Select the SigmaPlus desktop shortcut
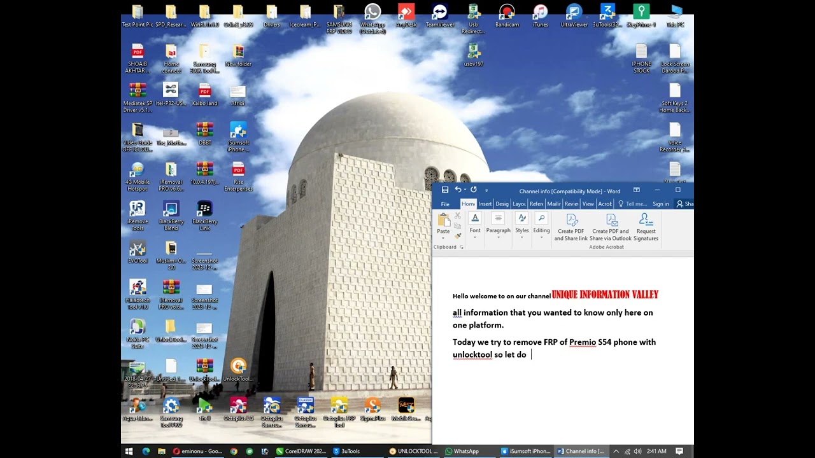 pyautogui.click(x=372, y=410)
